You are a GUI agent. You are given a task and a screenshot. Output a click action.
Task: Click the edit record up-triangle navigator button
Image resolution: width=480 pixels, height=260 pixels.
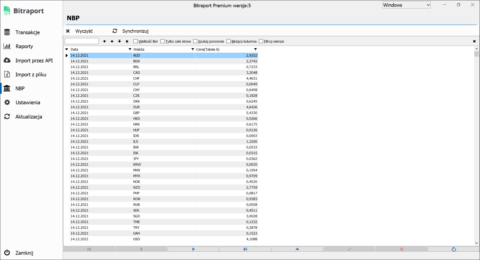tap(297, 249)
